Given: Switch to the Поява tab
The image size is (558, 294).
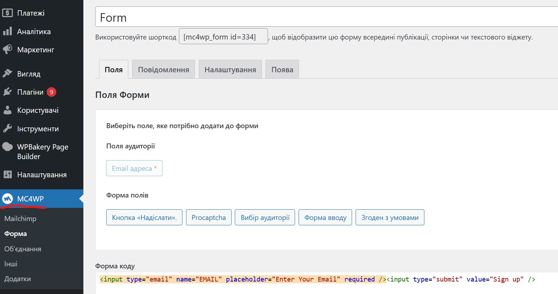Looking at the screenshot, I should pyautogui.click(x=282, y=69).
